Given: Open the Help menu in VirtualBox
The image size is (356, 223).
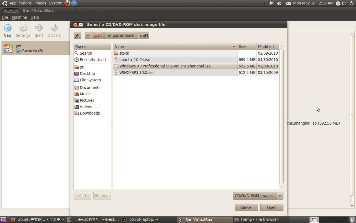Looking at the screenshot, I should point(35,17).
